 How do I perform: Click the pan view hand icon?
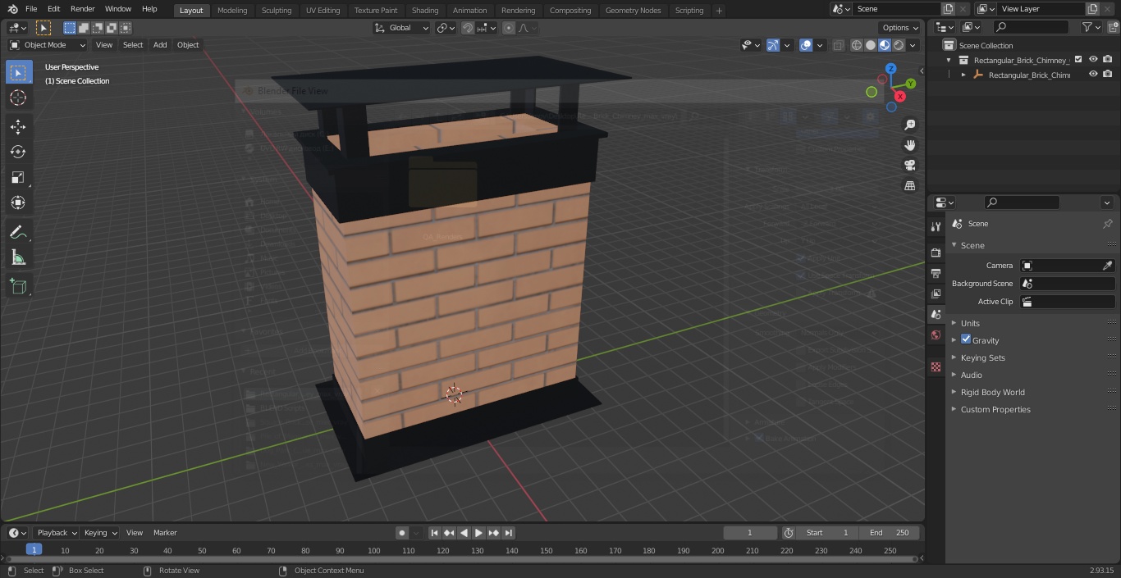[x=909, y=145]
